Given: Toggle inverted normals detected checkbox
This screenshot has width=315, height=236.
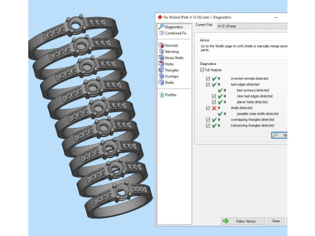Looking at the screenshot, I should click(208, 79).
